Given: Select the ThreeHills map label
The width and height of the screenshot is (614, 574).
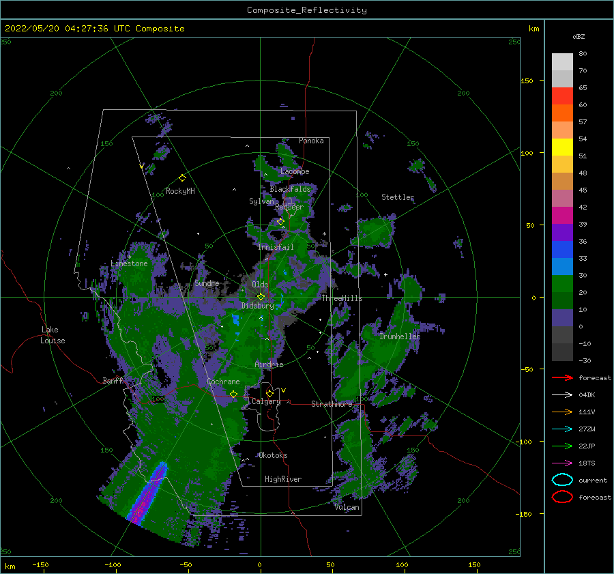Looking at the screenshot, I should (342, 298).
